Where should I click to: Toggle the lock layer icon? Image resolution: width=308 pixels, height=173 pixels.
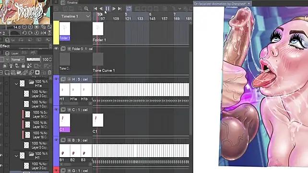click(23, 66)
